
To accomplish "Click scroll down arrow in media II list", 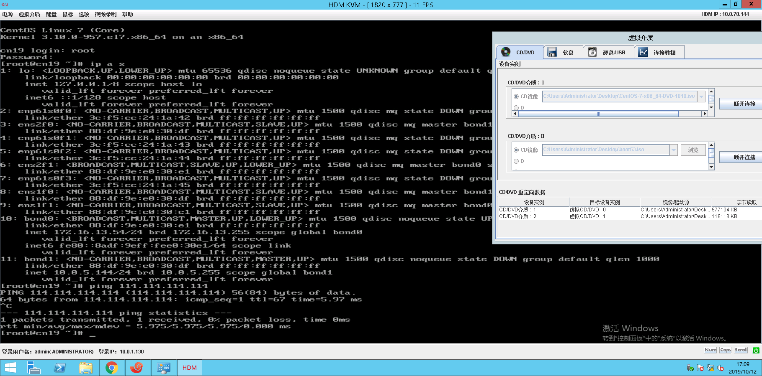I will (x=711, y=167).
